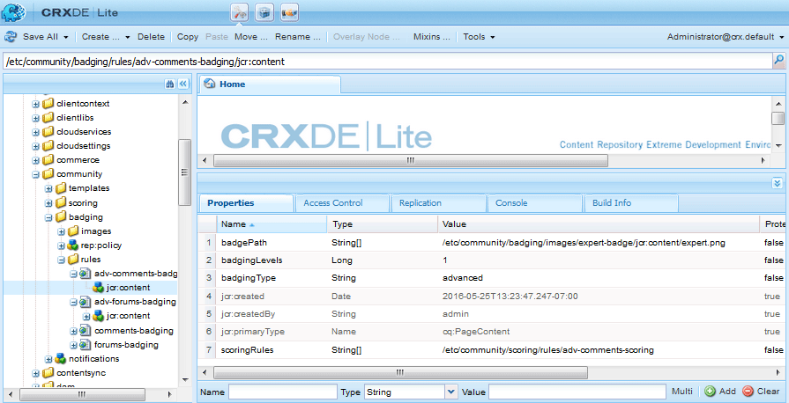The image size is (789, 403).
Task: Sort by the Name column header
Action: click(x=272, y=224)
